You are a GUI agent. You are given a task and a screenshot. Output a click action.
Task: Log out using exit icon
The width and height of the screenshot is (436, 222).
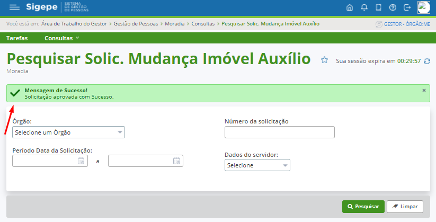pyautogui.click(x=407, y=7)
